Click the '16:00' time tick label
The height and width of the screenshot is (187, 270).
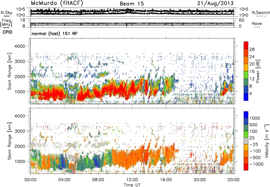[166, 180]
